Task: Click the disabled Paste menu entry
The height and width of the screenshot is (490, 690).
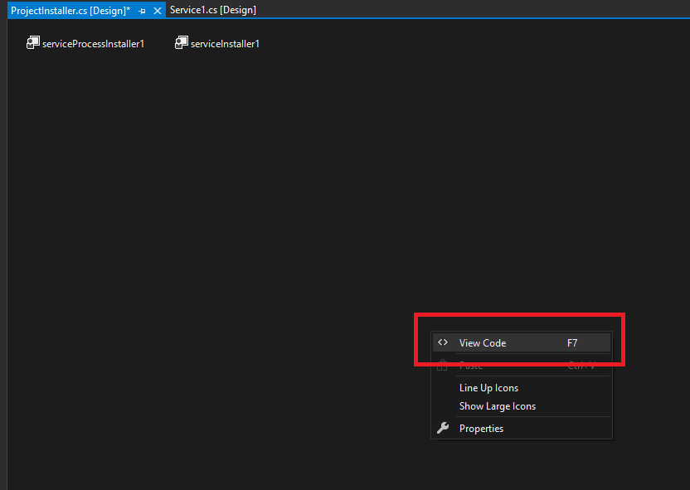Action: pyautogui.click(x=471, y=365)
